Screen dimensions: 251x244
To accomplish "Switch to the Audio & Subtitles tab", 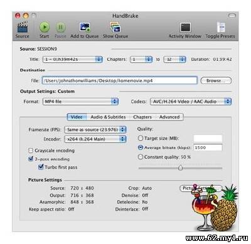I will pyautogui.click(x=108, y=117).
